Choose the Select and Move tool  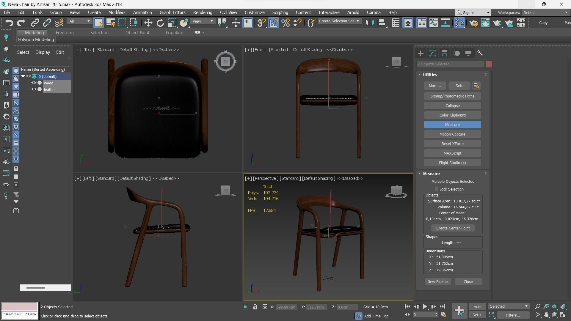[148, 23]
